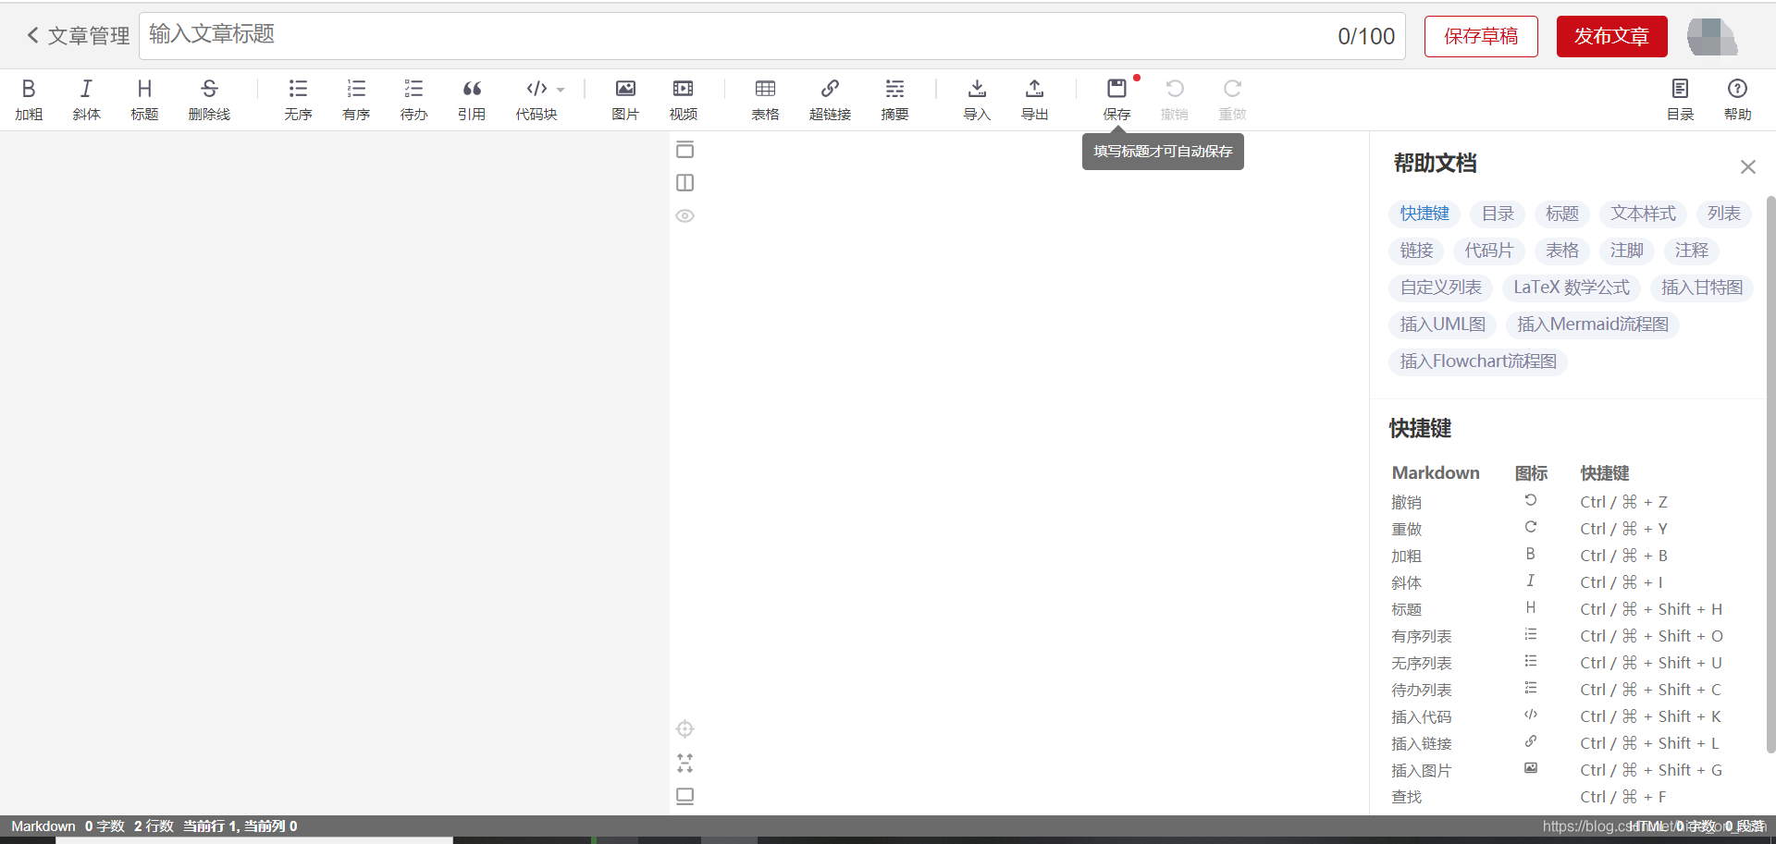
Task: Click the 有序列表 shortcut row
Action: (1557, 636)
